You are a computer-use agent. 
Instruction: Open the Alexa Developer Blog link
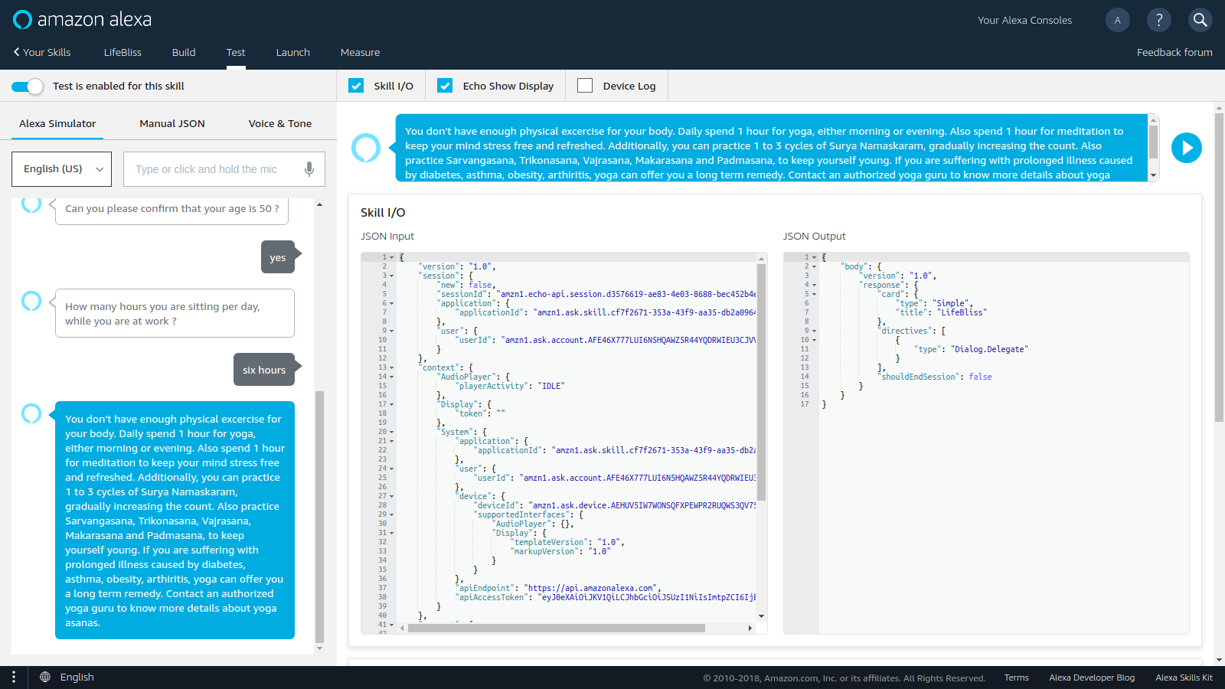tap(1092, 678)
